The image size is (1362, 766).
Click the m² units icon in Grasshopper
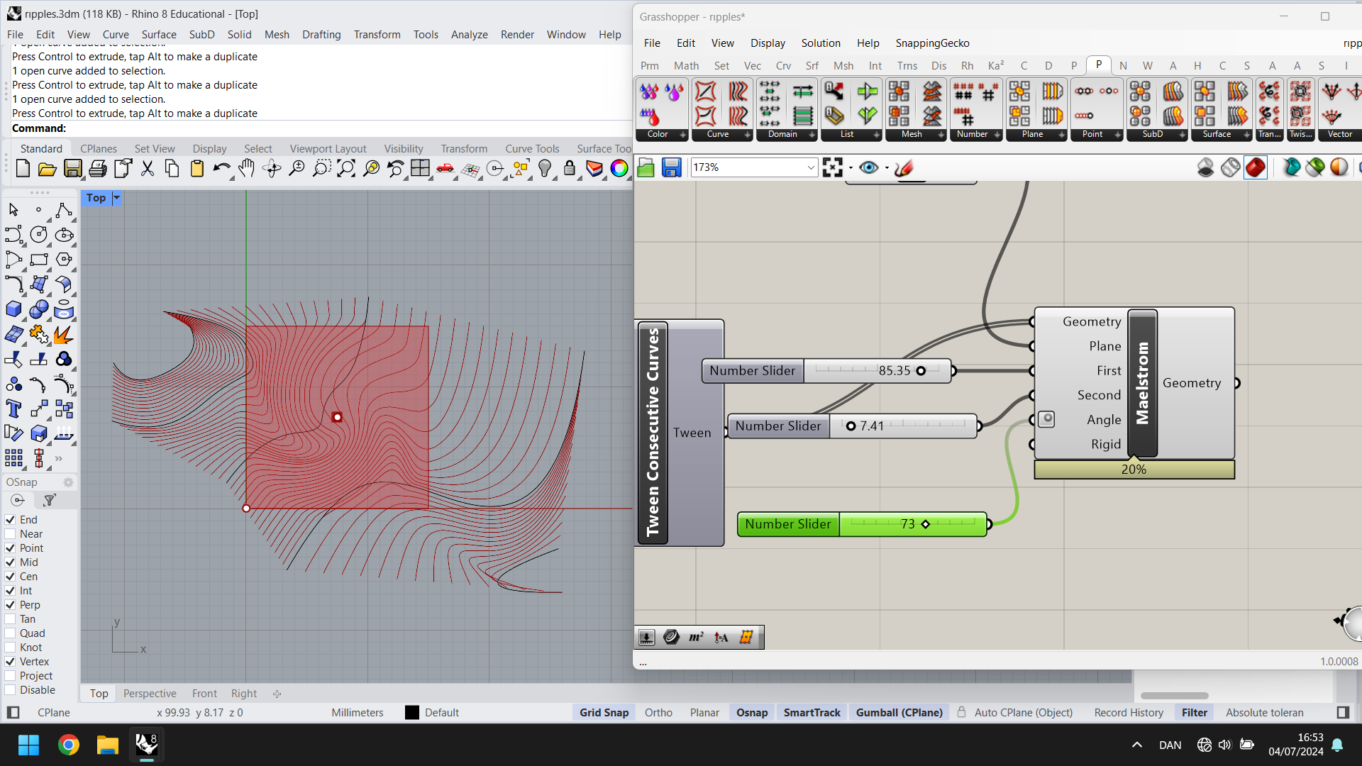coord(697,638)
